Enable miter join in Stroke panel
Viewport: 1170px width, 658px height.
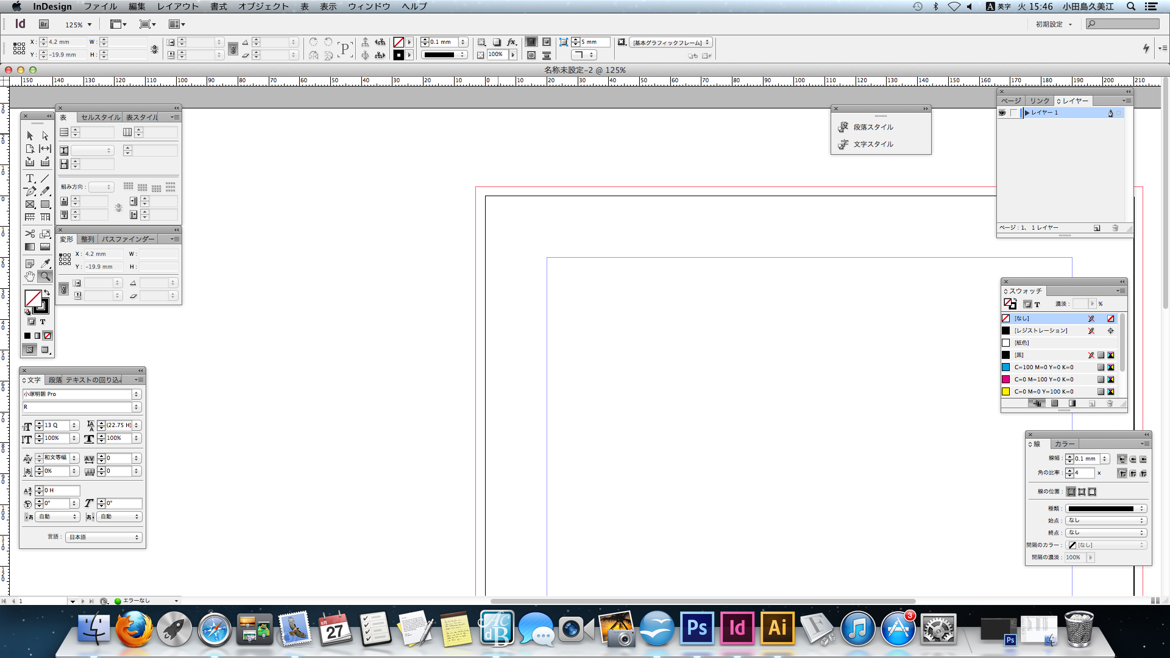(x=1122, y=473)
